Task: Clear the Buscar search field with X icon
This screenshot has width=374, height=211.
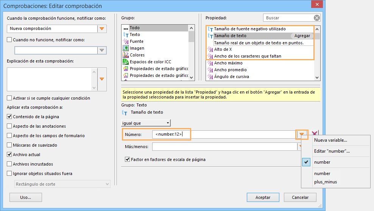Action: pyautogui.click(x=316, y=18)
